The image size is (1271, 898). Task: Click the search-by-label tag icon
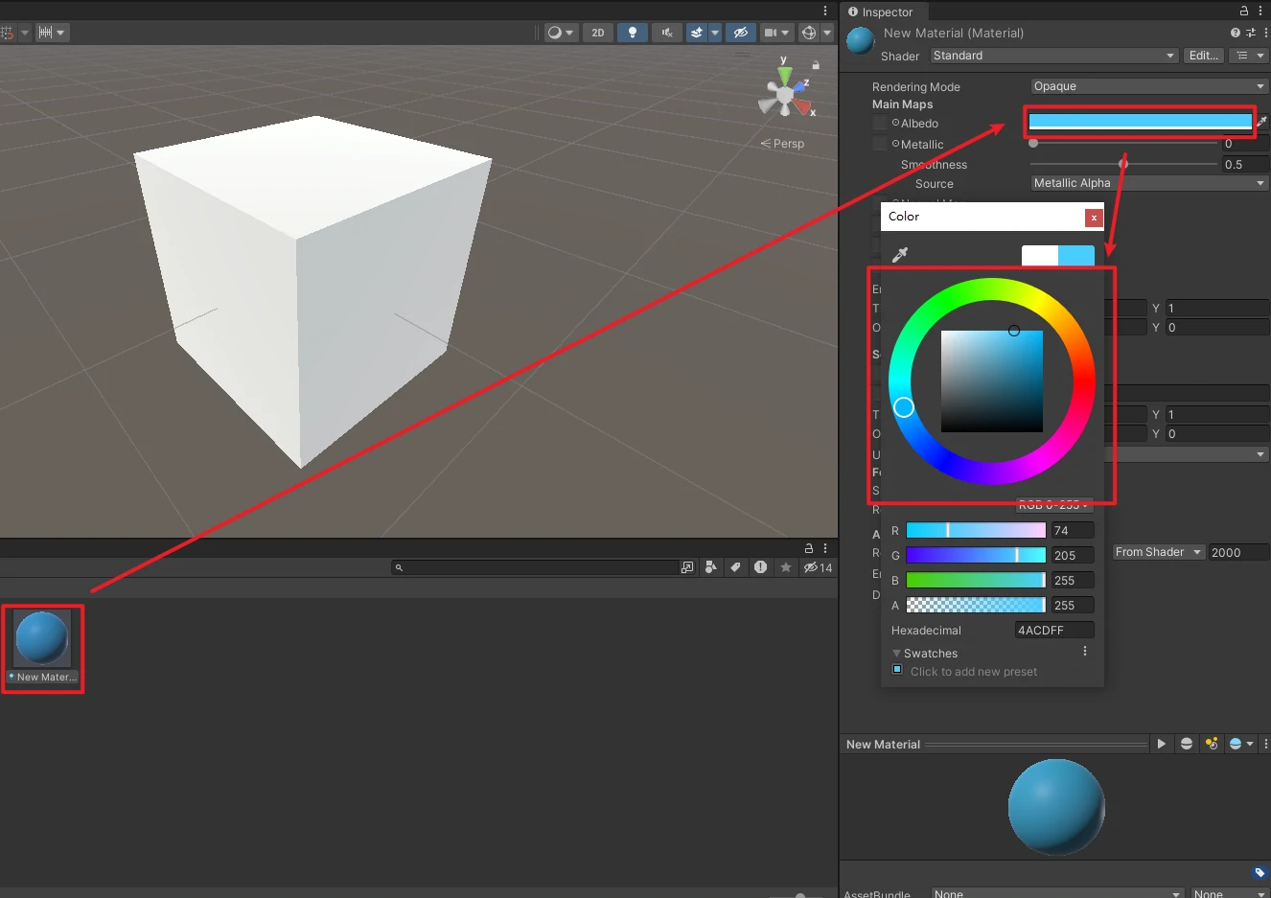pos(735,567)
